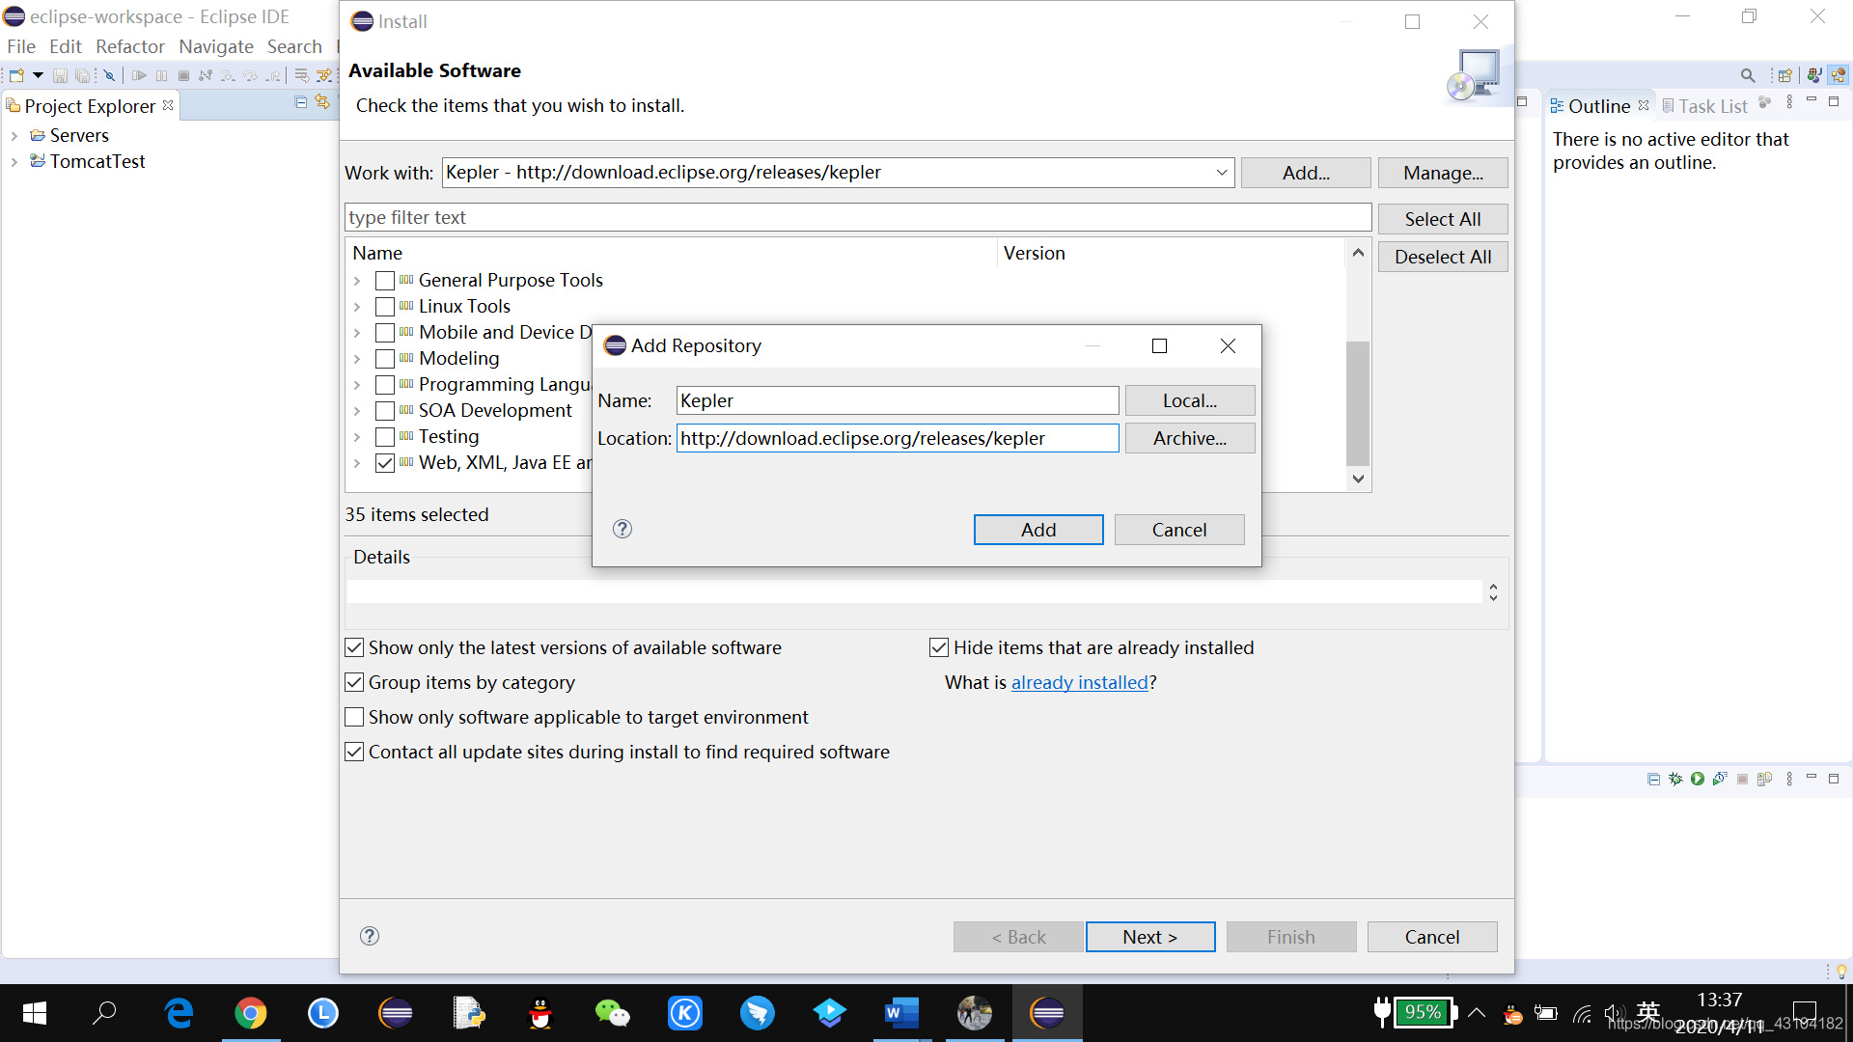Click the Add button in Add Repository dialog
This screenshot has height=1042, width=1853.
(1038, 528)
